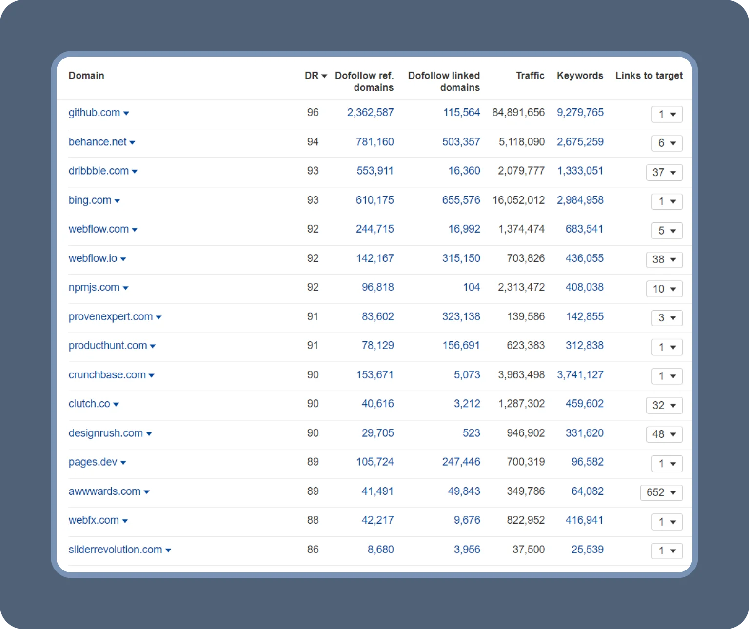
Task: Sort by Links to target header
Action: pyautogui.click(x=649, y=76)
